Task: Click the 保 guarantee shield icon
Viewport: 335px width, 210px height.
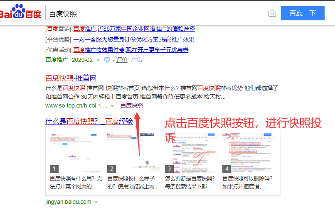Action: (x=107, y=60)
